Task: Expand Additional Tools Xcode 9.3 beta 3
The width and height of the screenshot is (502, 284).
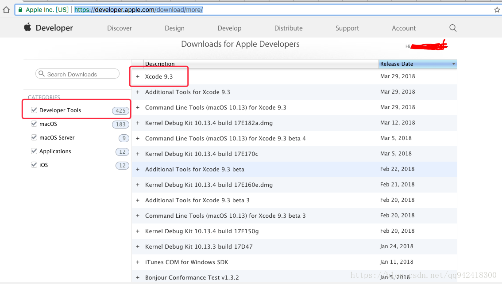Action: click(x=138, y=200)
